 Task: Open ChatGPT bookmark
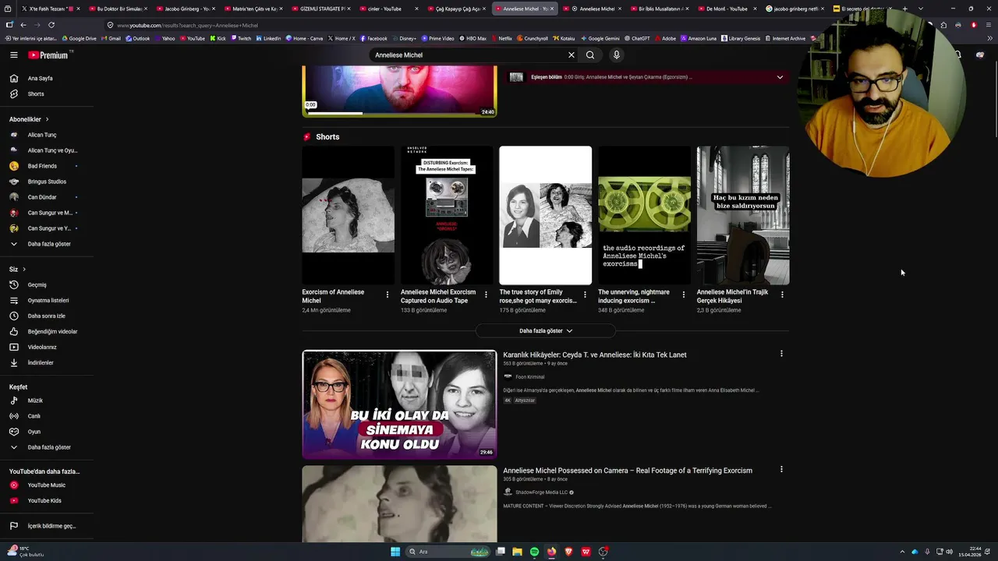click(x=636, y=38)
